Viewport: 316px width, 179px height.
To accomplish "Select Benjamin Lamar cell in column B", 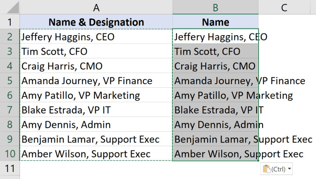I will coord(215,140).
